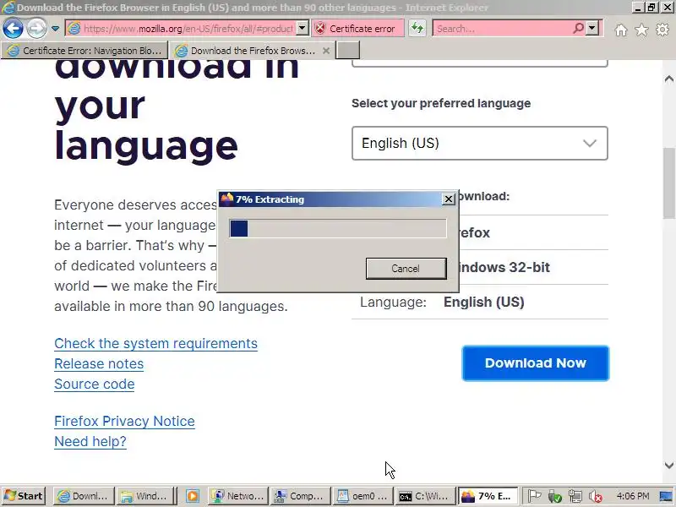Expand the search provider dropdown arrow

point(593,29)
